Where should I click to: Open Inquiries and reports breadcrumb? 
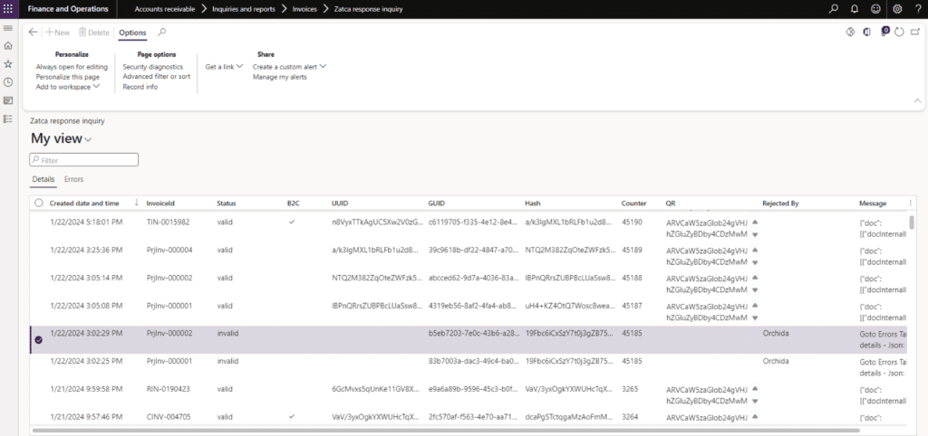pyautogui.click(x=244, y=9)
